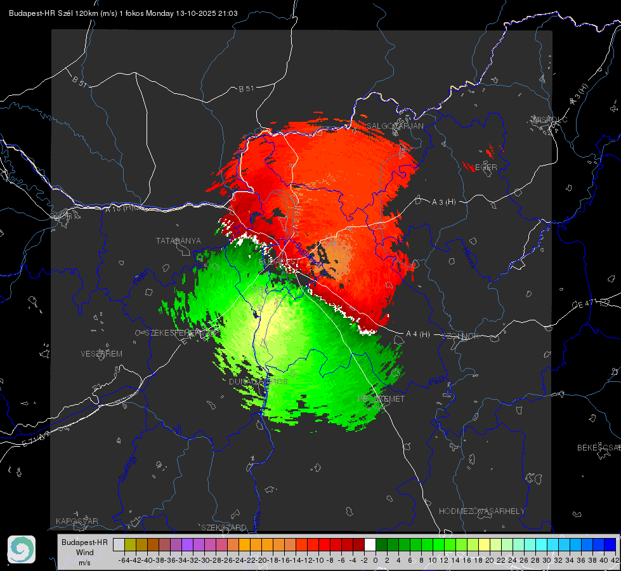621x571 pixels.
Task: Select the light gray leftmost legend swatch
Action: [x=119, y=545]
